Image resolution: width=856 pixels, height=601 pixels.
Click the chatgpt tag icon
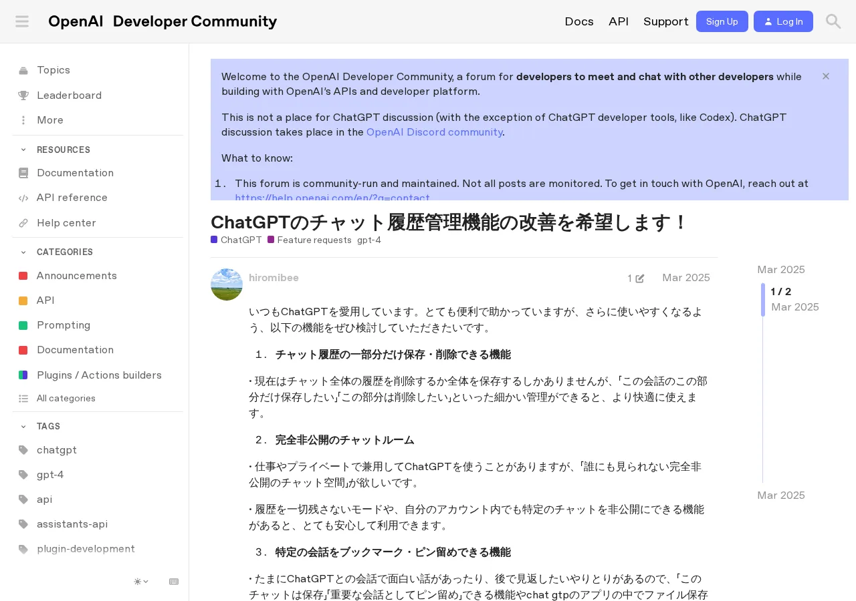pos(23,450)
